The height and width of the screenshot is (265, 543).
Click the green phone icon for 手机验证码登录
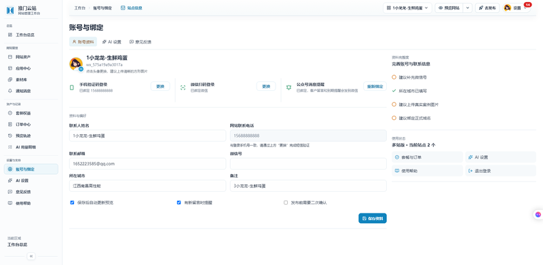[x=72, y=87]
